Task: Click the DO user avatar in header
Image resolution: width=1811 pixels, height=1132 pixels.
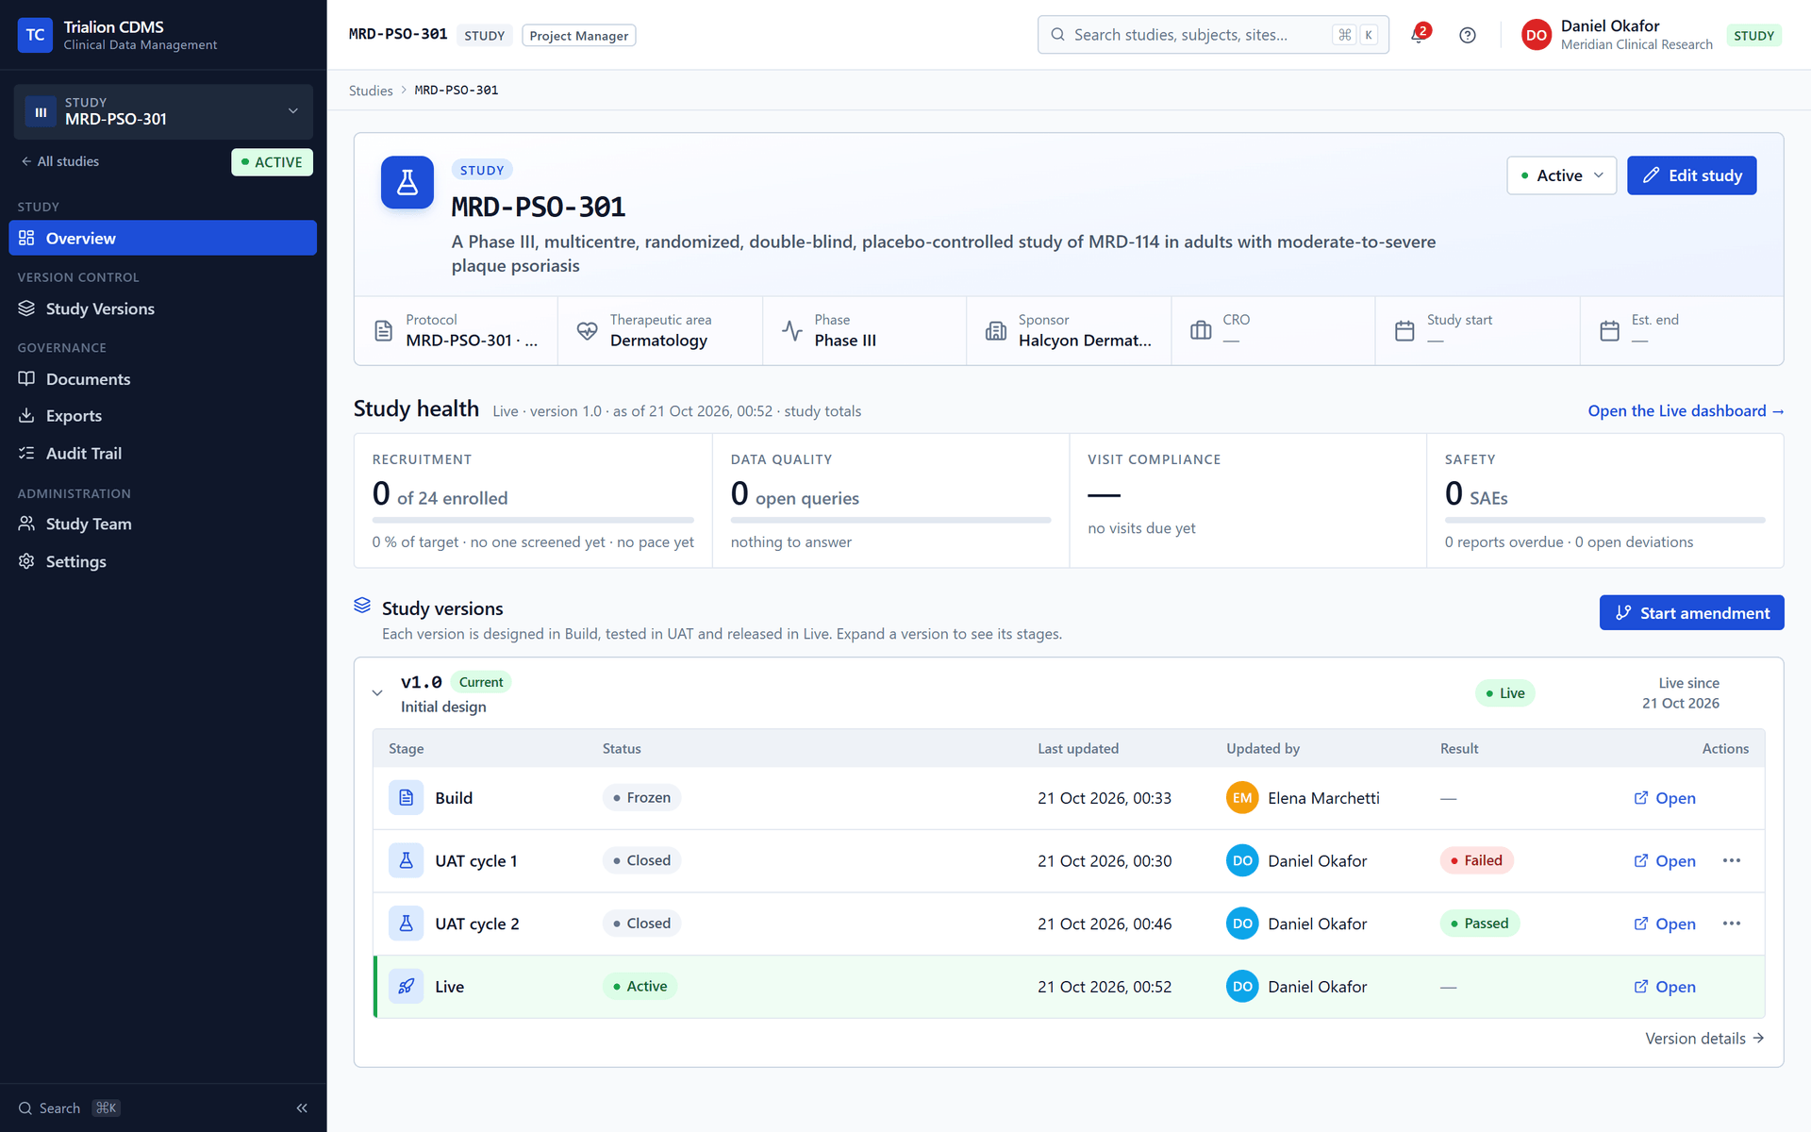Action: pyautogui.click(x=1537, y=35)
